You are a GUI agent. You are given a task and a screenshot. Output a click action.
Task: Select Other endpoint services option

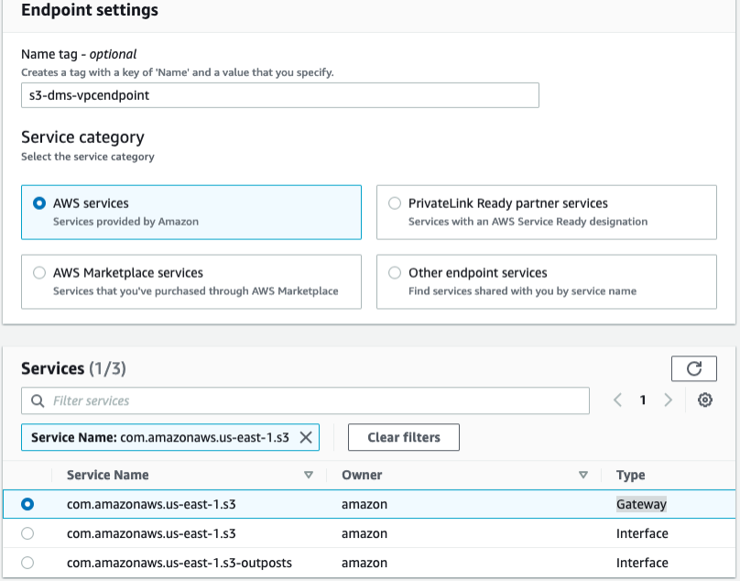[395, 273]
